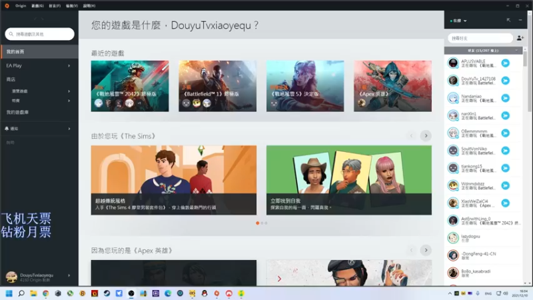Select the My Home sidebar tab
The image size is (533, 300).
coord(39,52)
